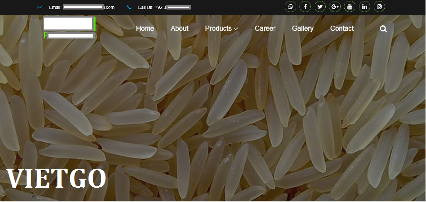Open the WhatsApp social icon
Viewport: 426px width, 202px height.
click(x=290, y=7)
